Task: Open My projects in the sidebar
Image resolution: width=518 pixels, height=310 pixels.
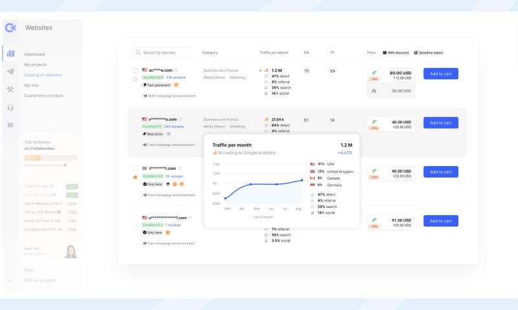Action: pos(36,65)
